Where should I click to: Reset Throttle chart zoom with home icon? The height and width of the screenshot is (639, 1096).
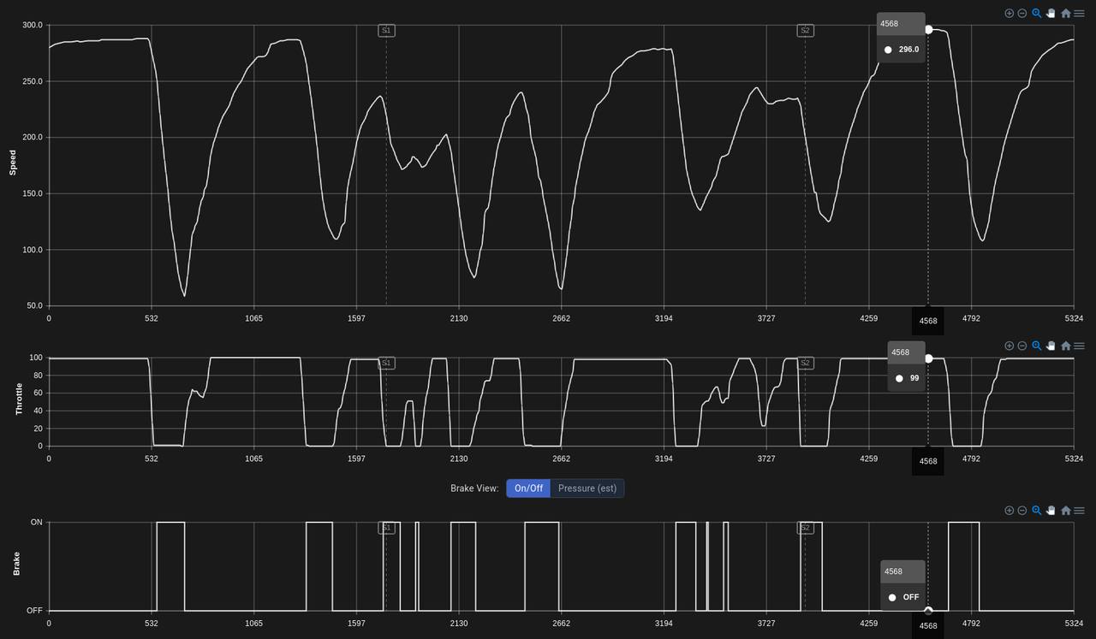[1066, 346]
